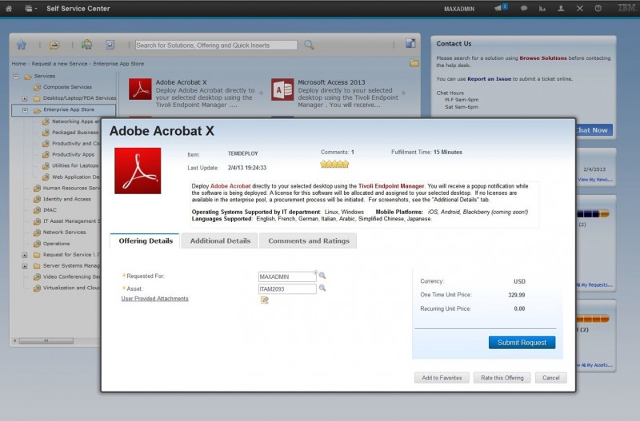This screenshot has height=421, width=640.
Task: Collapse the Services tree root node
Action: coord(16,76)
